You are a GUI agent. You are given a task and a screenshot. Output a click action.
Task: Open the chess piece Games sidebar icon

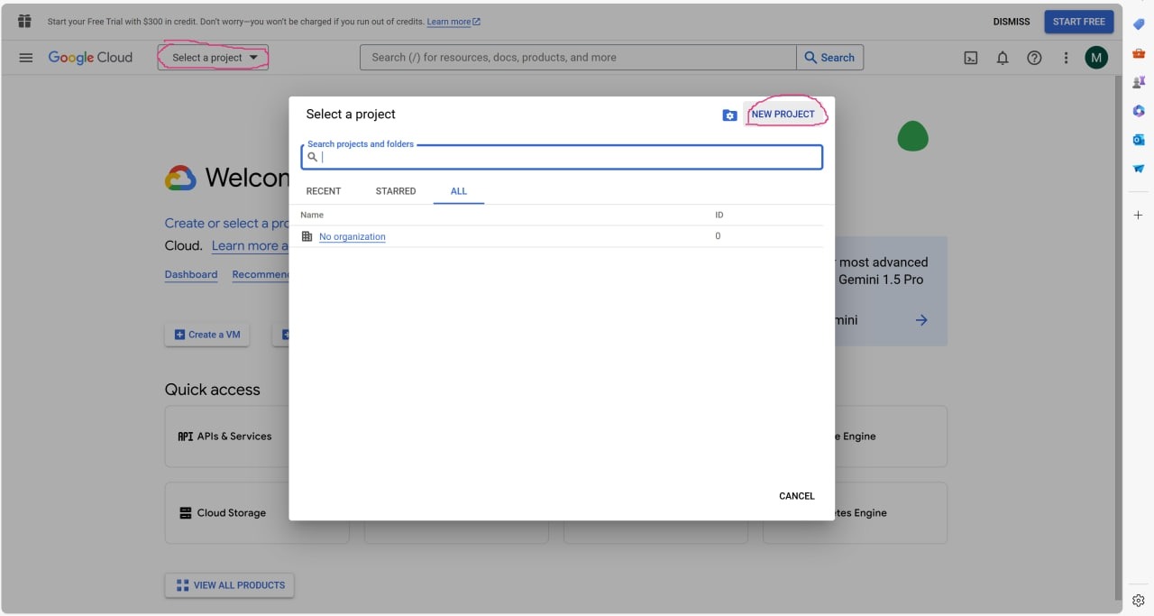point(1139,82)
